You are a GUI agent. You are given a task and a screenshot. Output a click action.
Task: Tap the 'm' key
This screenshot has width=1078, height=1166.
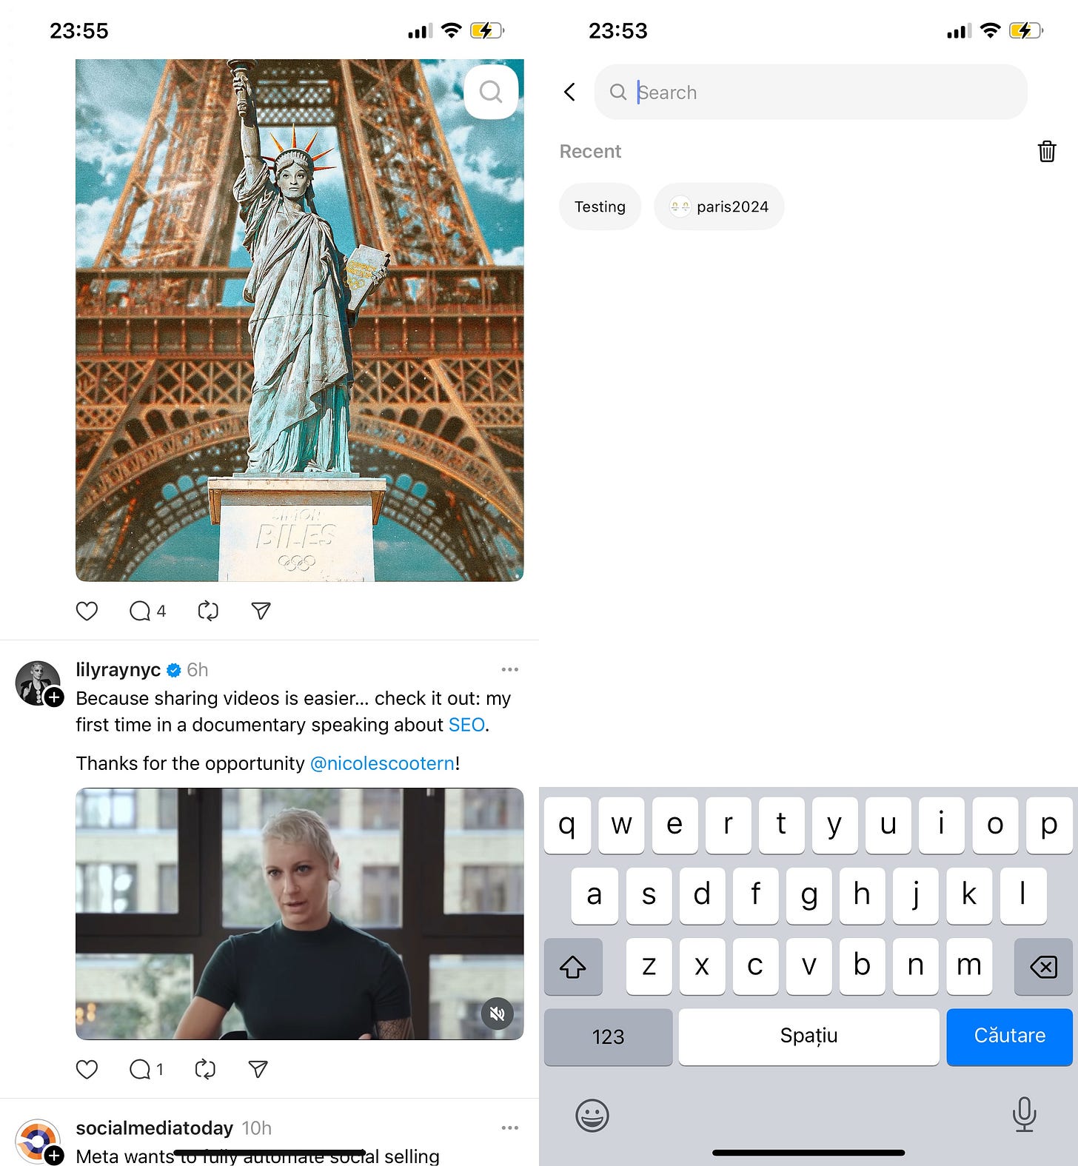969,966
